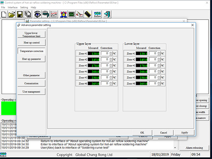Select the Communication tab

[31, 84]
